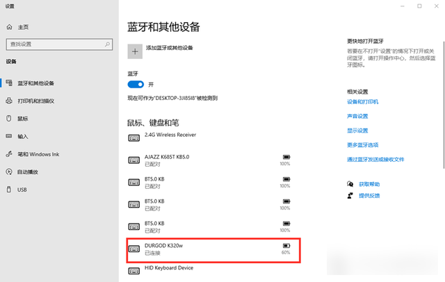Select the DURGOD K320w device name
The height and width of the screenshot is (282, 445).
(x=164, y=245)
